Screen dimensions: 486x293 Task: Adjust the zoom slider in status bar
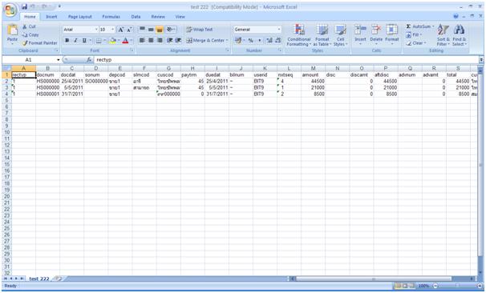click(x=457, y=286)
